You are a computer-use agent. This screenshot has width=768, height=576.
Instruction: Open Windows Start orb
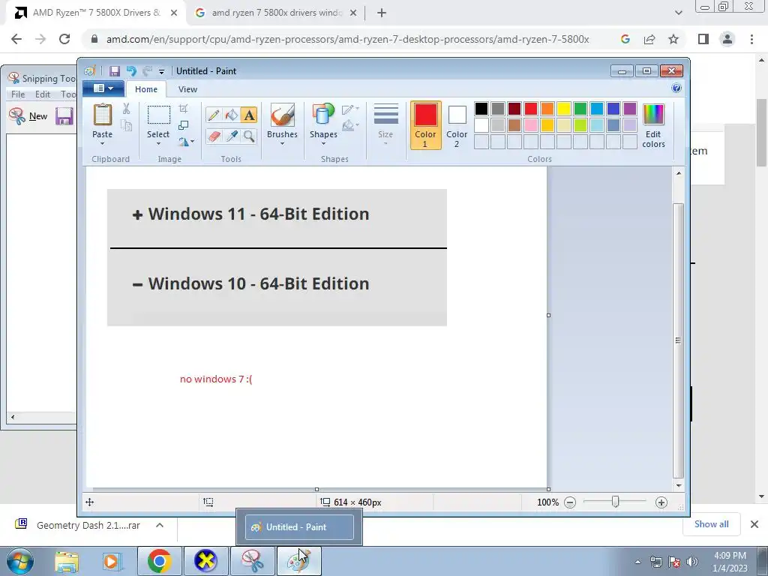19,561
